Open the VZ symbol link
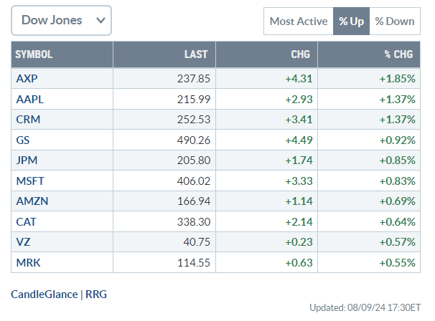This screenshot has width=435, height=321. pos(23,242)
